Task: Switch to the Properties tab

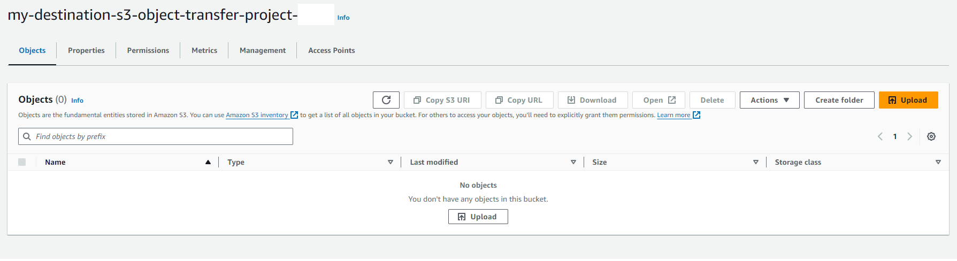Action: point(86,50)
